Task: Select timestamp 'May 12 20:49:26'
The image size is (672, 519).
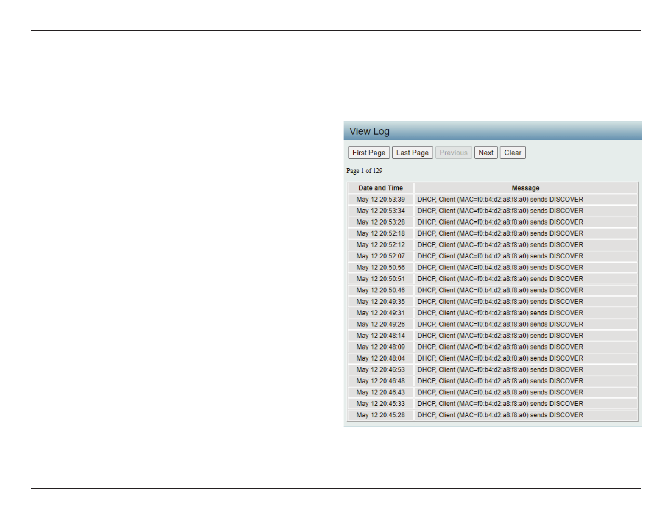Action: (x=381, y=324)
